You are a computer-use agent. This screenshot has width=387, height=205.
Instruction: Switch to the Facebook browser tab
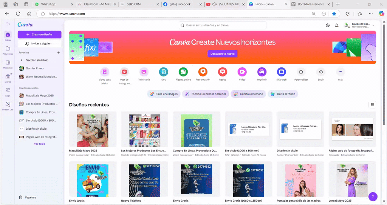click(183, 4)
